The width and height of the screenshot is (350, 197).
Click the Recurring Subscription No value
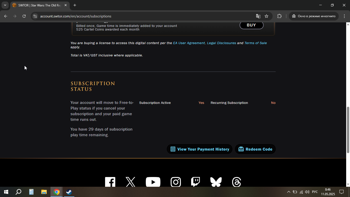pyautogui.click(x=273, y=103)
